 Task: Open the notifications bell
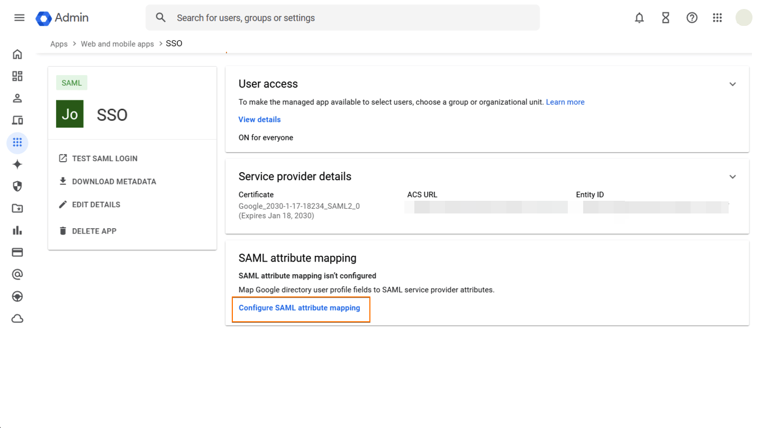pos(639,17)
